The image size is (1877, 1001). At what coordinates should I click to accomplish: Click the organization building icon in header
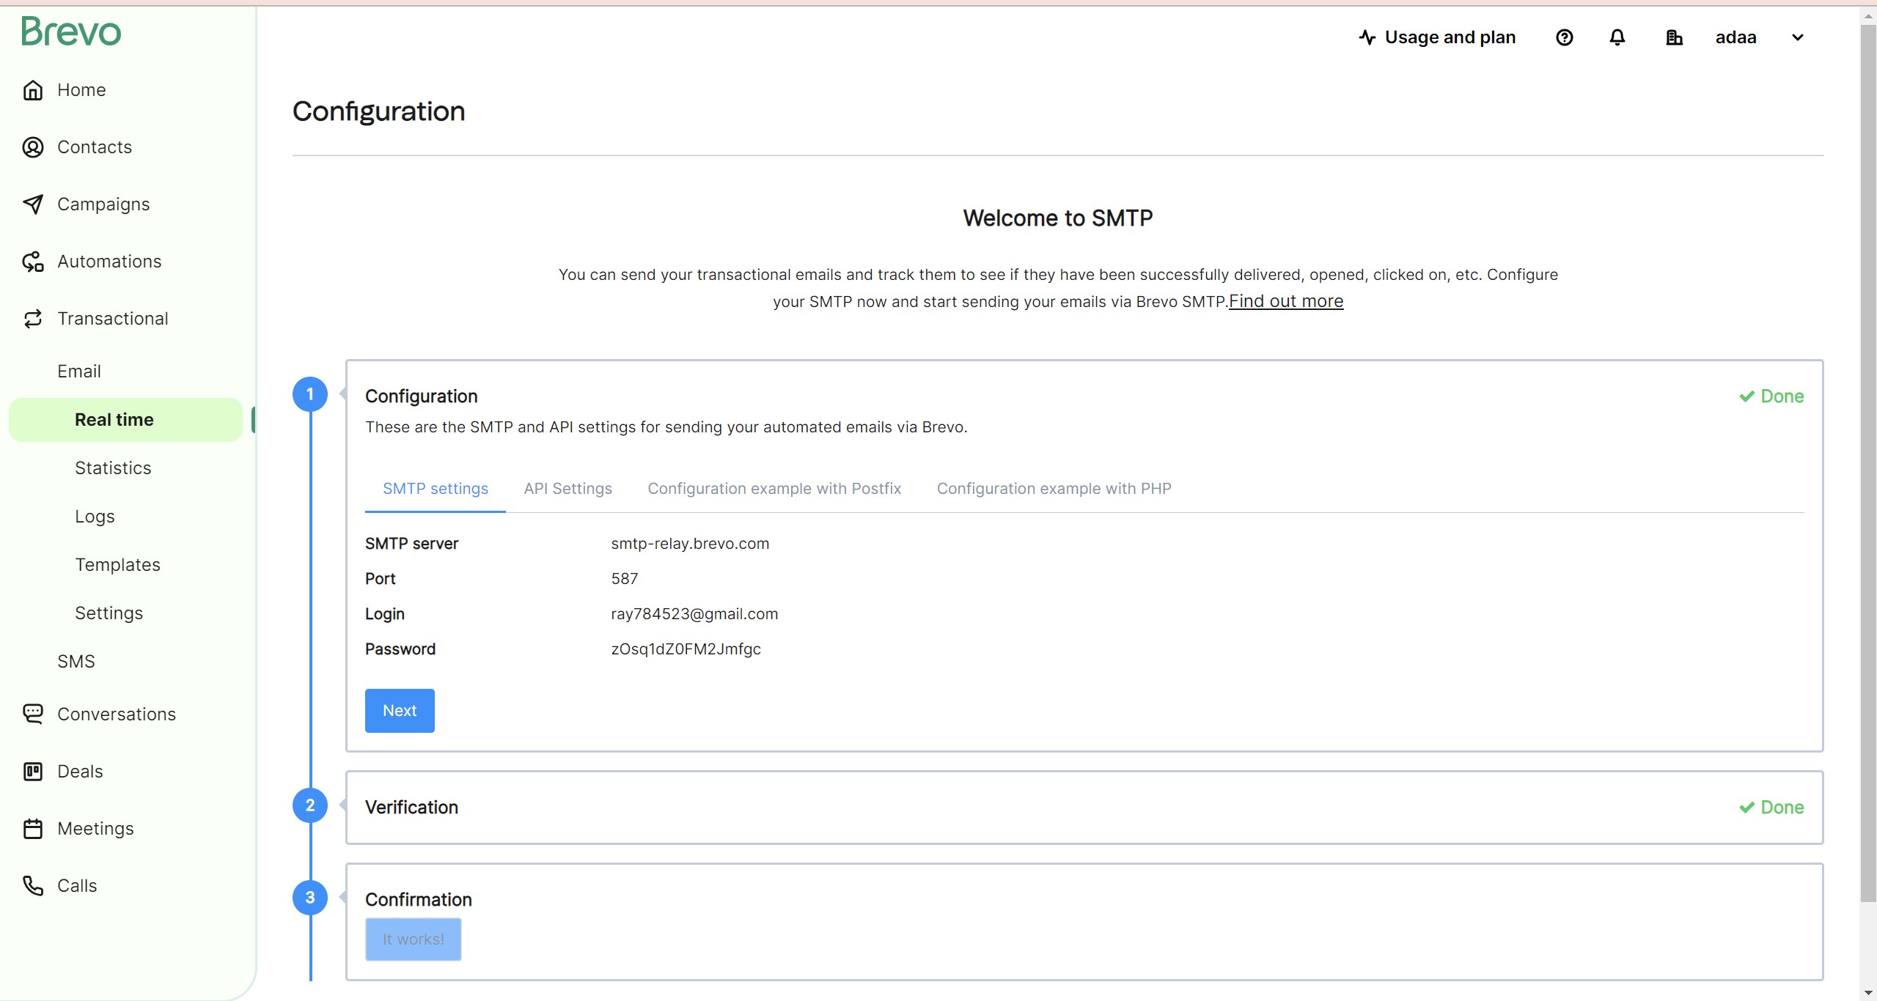(x=1674, y=37)
